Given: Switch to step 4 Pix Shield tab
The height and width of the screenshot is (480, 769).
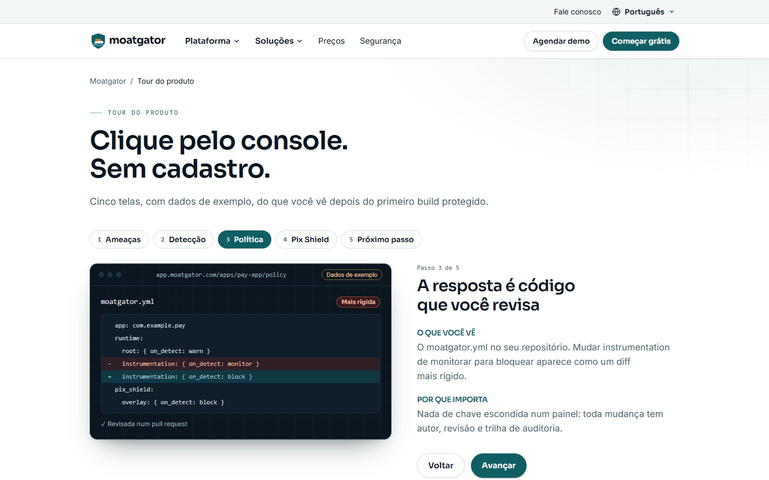Looking at the screenshot, I should 306,239.
